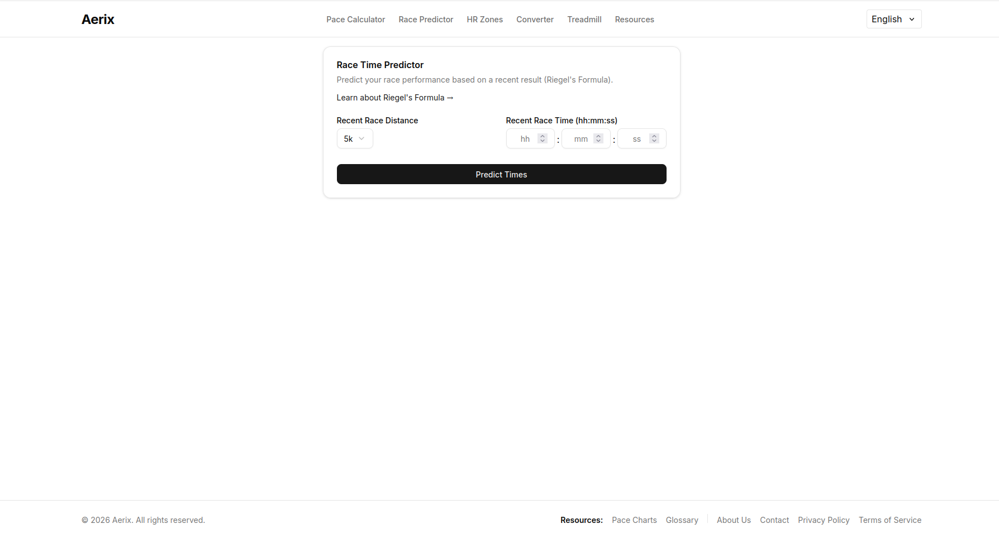Expand the 5k distance chevron

tap(362, 138)
